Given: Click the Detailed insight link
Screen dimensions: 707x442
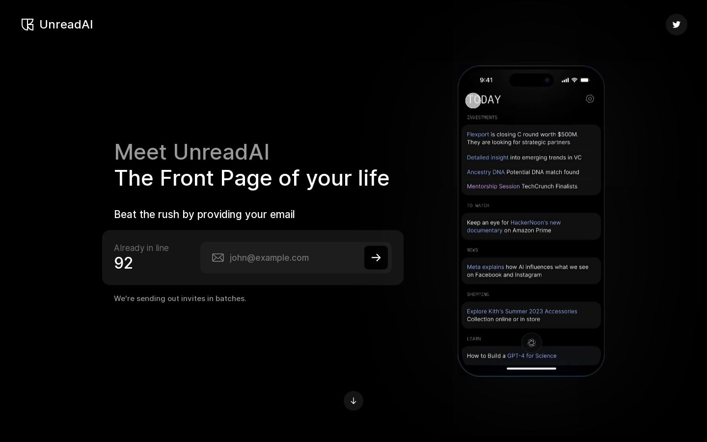Looking at the screenshot, I should click(488, 158).
